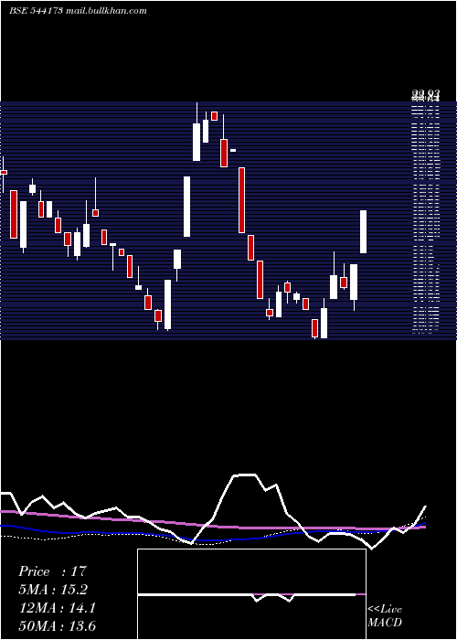Click the '50MA : 13.6' value
457x640 pixels.
pyautogui.click(x=58, y=625)
